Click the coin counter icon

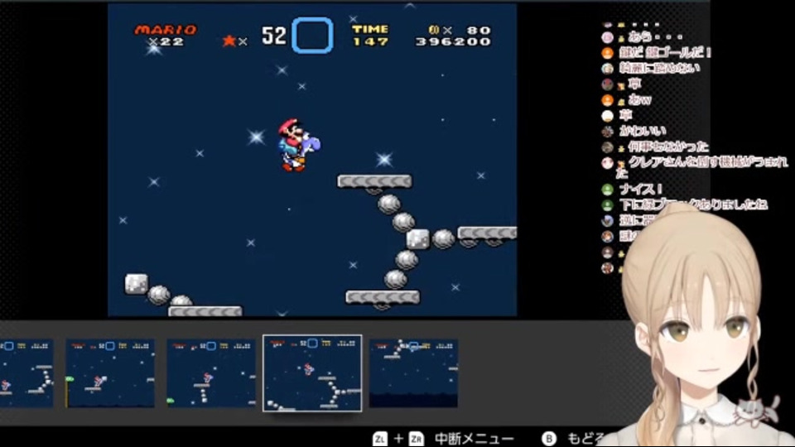click(x=433, y=30)
